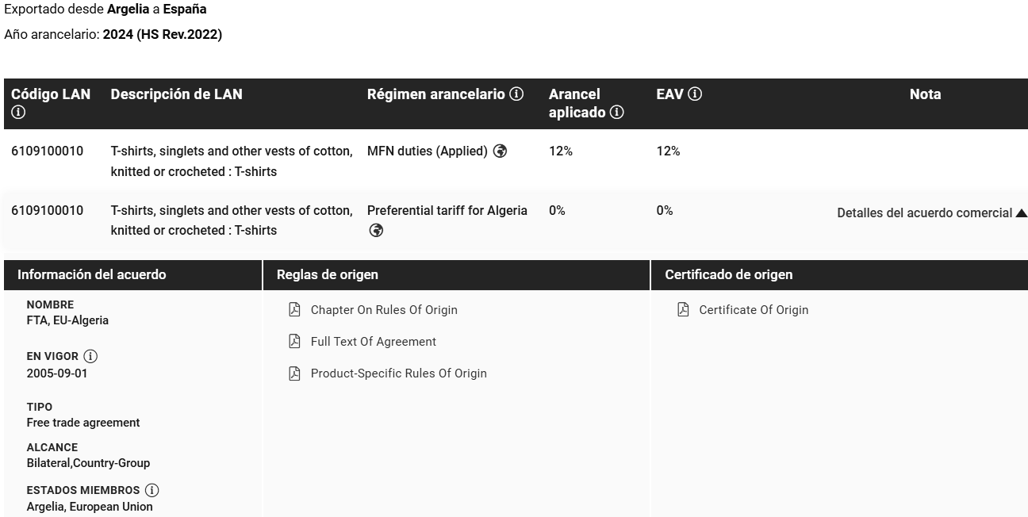Screen dimensions: 1028x517
Task: Open Full Text Of Agreement link
Action: (x=374, y=342)
